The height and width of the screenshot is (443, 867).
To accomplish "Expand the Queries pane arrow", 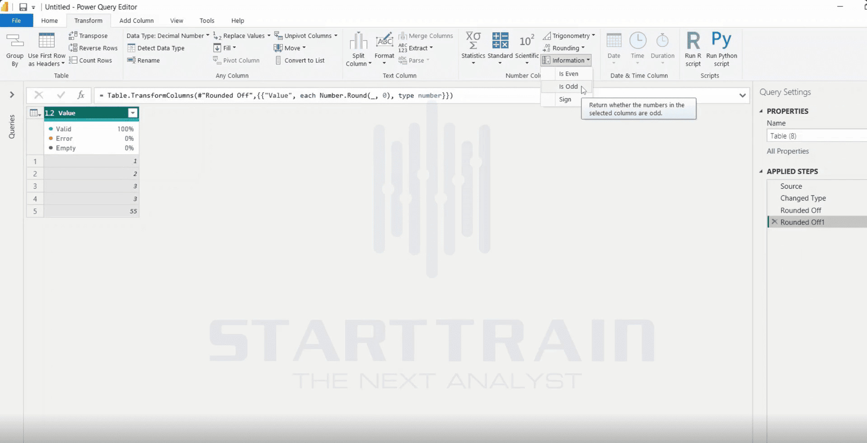I will 12,94.
